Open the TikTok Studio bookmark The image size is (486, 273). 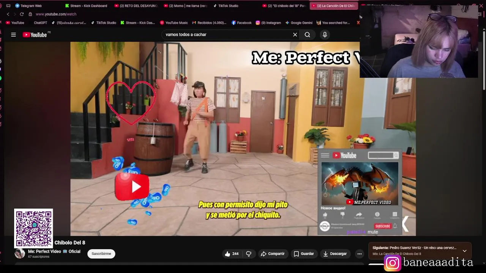click(x=104, y=23)
